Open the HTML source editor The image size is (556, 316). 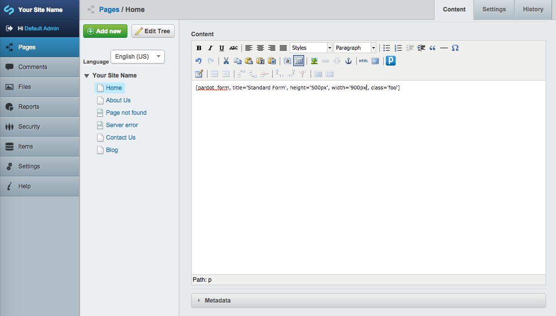point(363,61)
